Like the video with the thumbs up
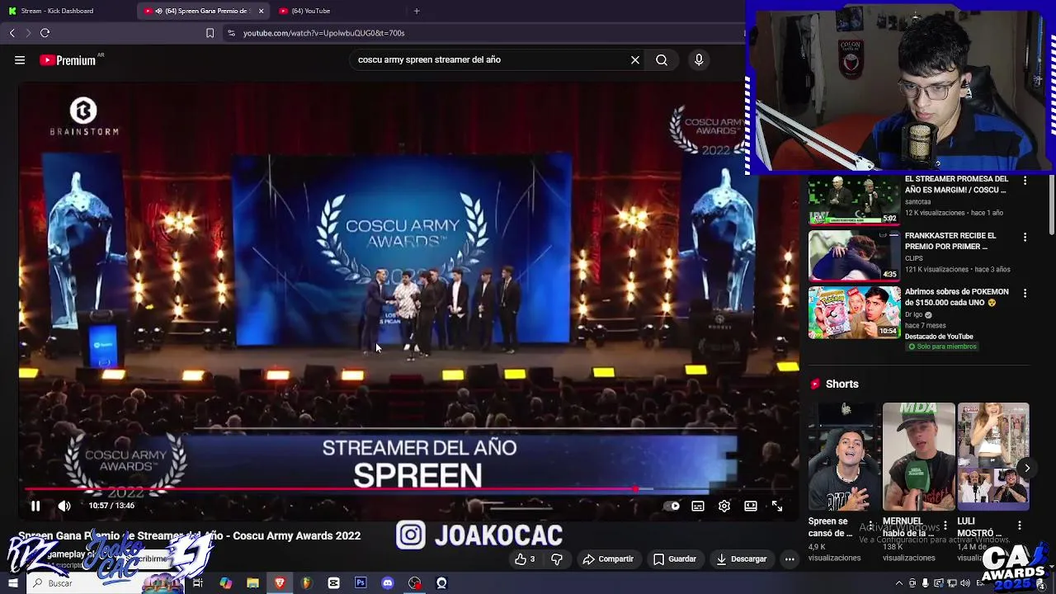Screen dimensions: 1056x594 click(x=525, y=559)
